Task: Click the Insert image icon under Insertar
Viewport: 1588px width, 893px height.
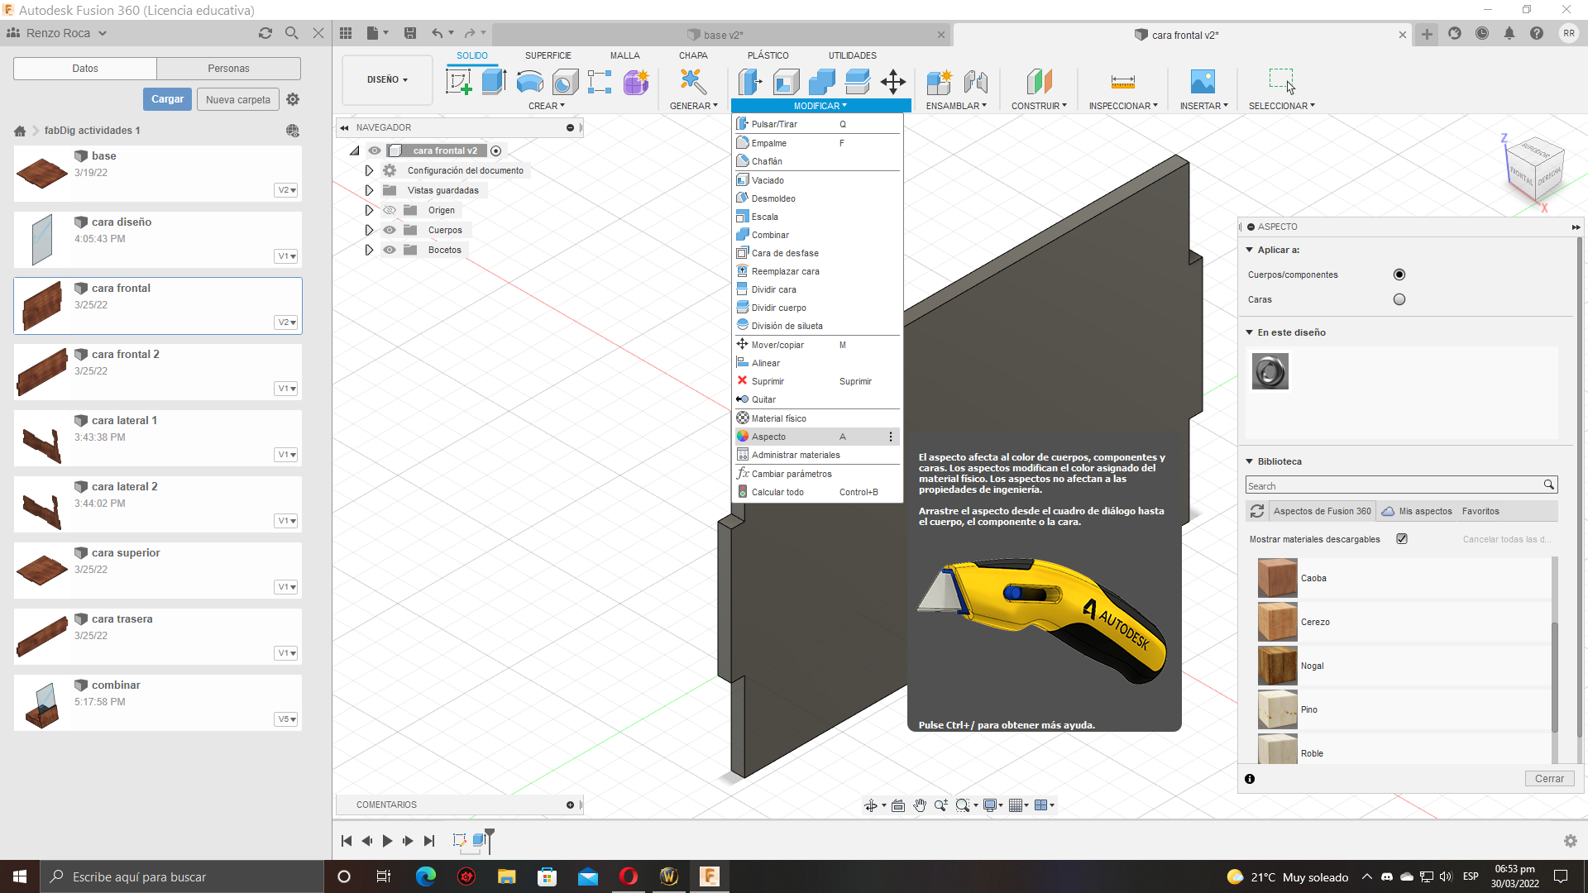Action: (1203, 81)
